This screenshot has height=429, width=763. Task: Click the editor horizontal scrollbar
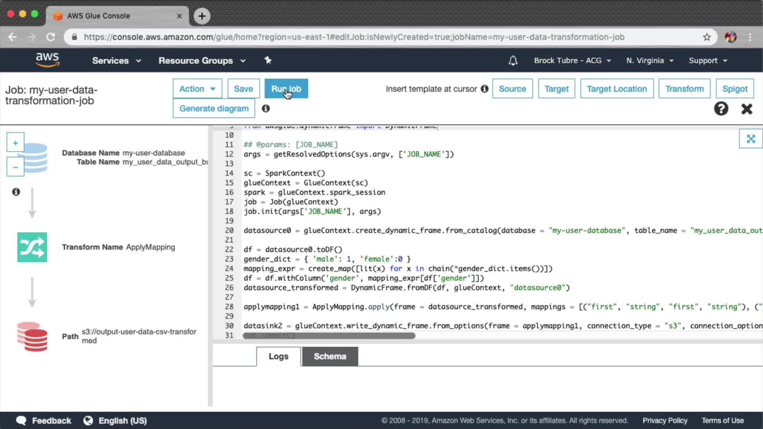[329, 336]
